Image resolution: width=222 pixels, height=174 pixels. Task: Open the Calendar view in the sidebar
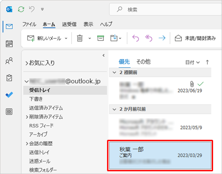coord(9,44)
